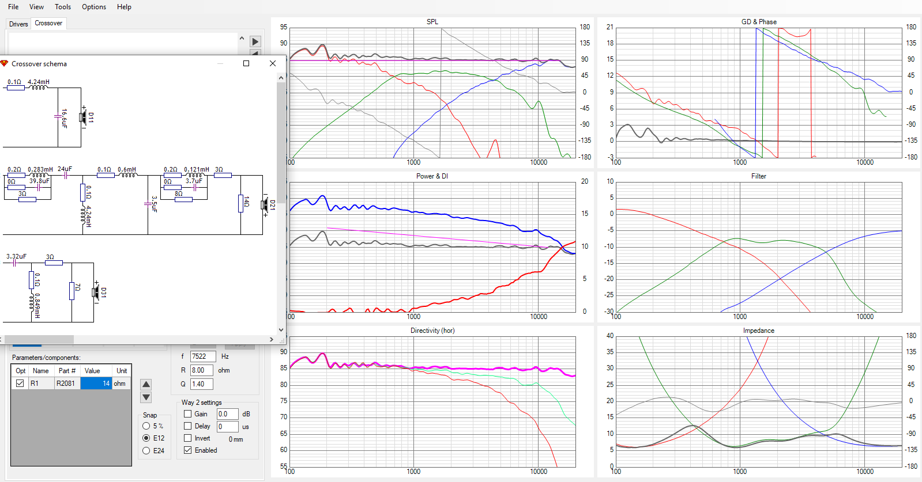The image size is (922, 482).
Task: Enable the Invert checkbox in Way 2 settings
Action: [188, 438]
